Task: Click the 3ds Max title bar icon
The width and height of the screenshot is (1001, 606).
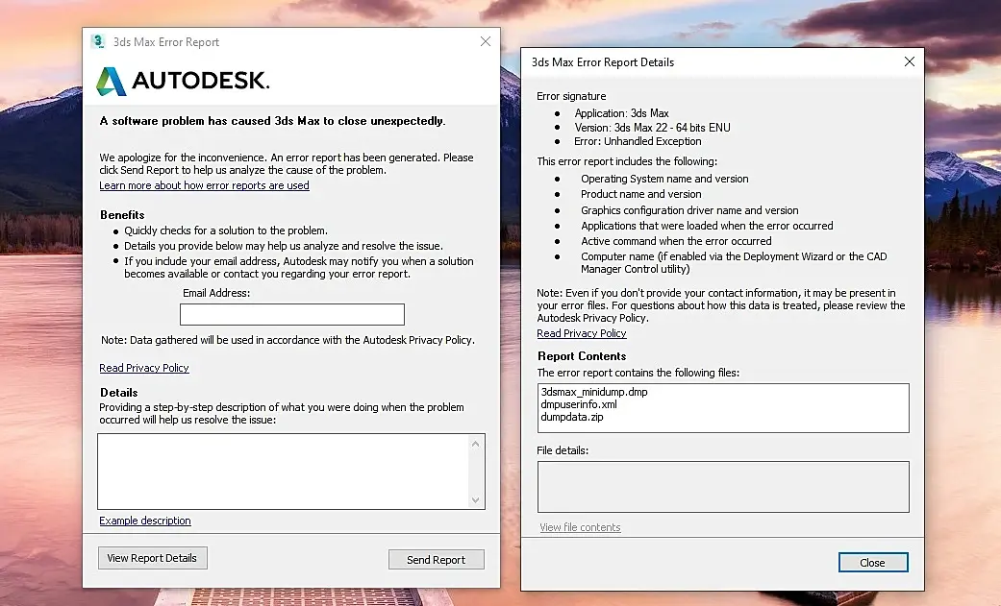Action: (98, 42)
